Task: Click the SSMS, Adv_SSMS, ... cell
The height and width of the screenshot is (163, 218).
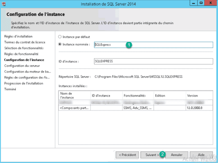Action: [138, 108]
